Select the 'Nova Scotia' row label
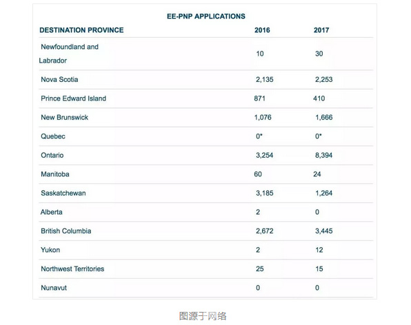This screenshot has width=411, height=325. (x=59, y=80)
